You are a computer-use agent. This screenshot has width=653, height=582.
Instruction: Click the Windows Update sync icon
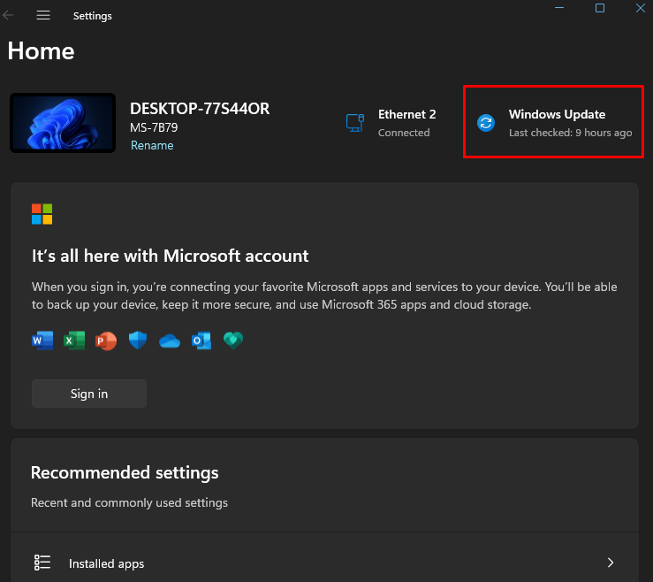click(x=486, y=123)
